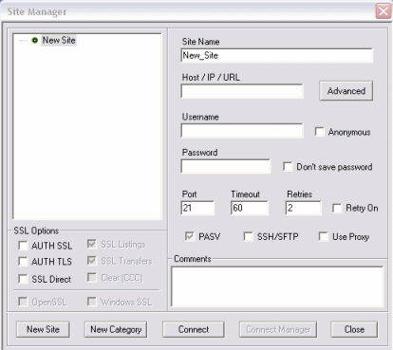Select the New Site tree entry

[x=59, y=40]
